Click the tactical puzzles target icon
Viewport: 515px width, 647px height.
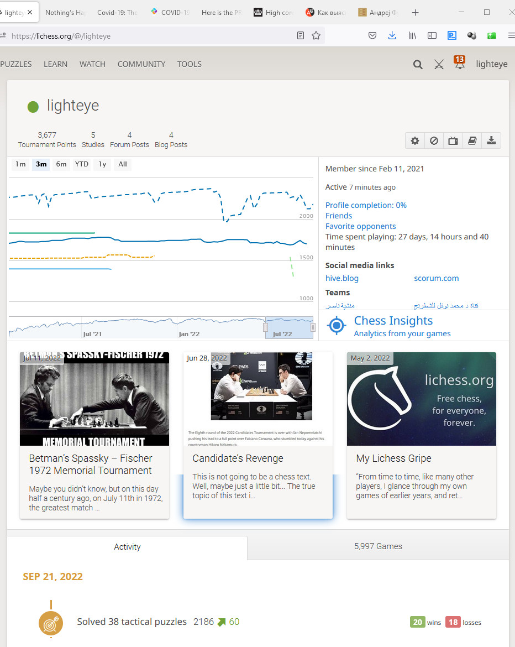[51, 623]
